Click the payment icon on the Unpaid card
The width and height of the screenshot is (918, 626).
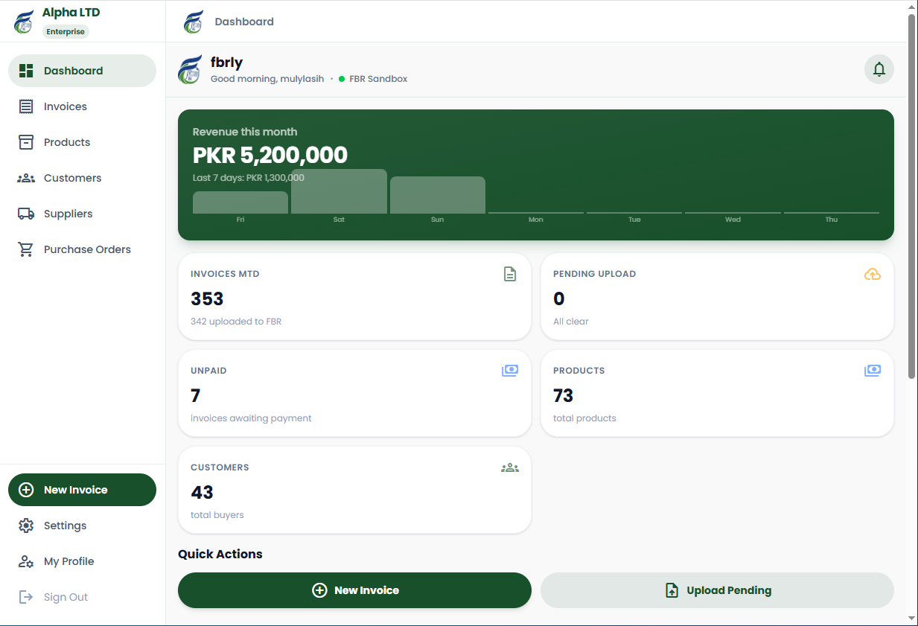click(510, 370)
